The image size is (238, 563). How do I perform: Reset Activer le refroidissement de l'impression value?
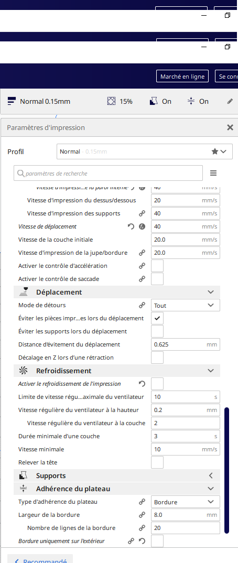point(142,384)
